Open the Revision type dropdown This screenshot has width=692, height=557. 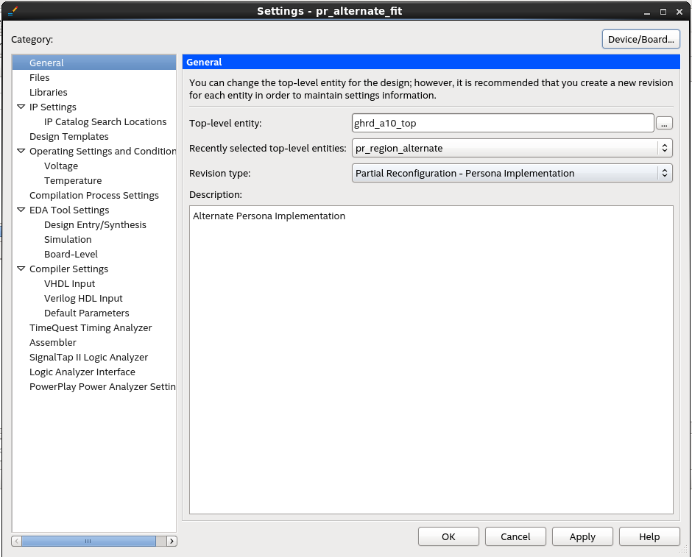point(512,173)
